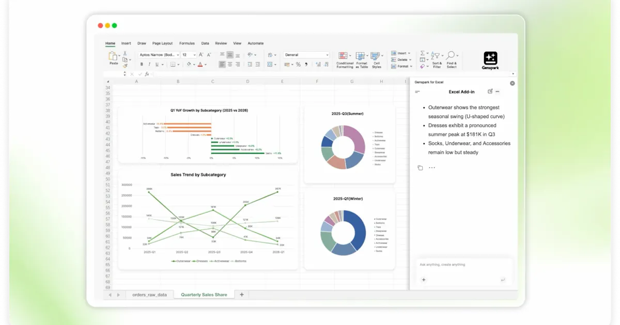The height and width of the screenshot is (325, 620).
Task: Select the Format Painter brush icon
Action: [x=125, y=66]
